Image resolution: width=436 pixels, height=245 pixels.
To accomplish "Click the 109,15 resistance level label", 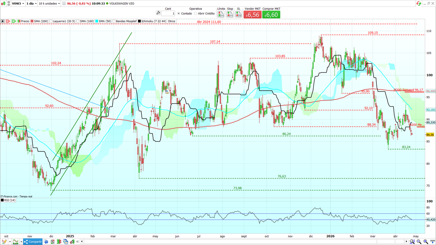I will 373,33.
